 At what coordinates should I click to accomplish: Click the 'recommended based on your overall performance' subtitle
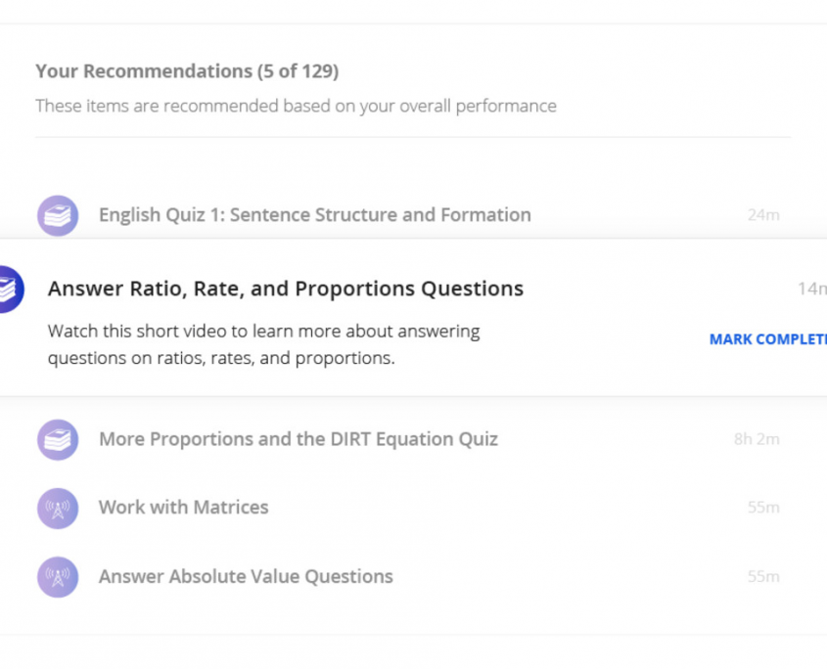pyautogui.click(x=296, y=106)
